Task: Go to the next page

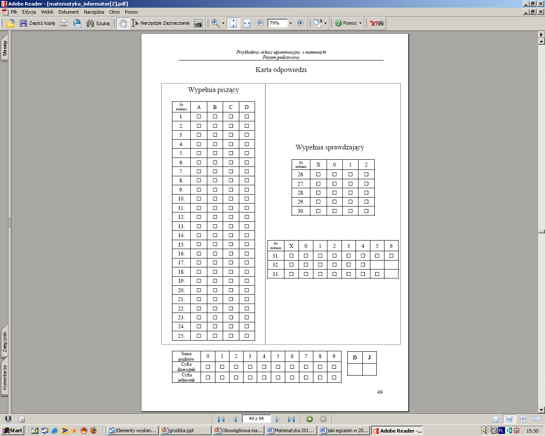Action: [278, 419]
